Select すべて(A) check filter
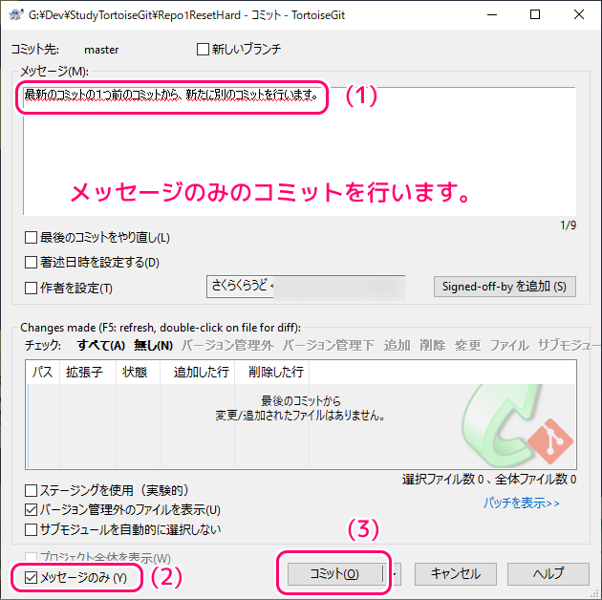Image resolution: width=602 pixels, height=600 pixels. (101, 345)
